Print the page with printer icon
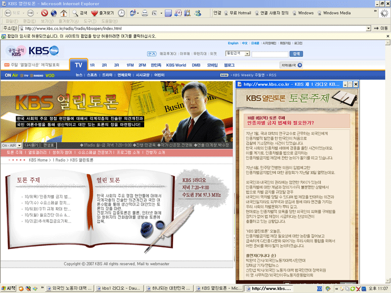This screenshot has width=391, height=293. point(145,13)
